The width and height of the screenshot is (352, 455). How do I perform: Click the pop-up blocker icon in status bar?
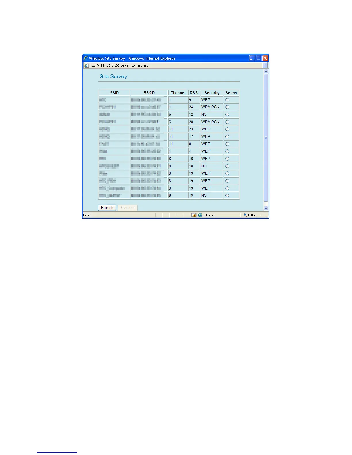click(x=194, y=215)
